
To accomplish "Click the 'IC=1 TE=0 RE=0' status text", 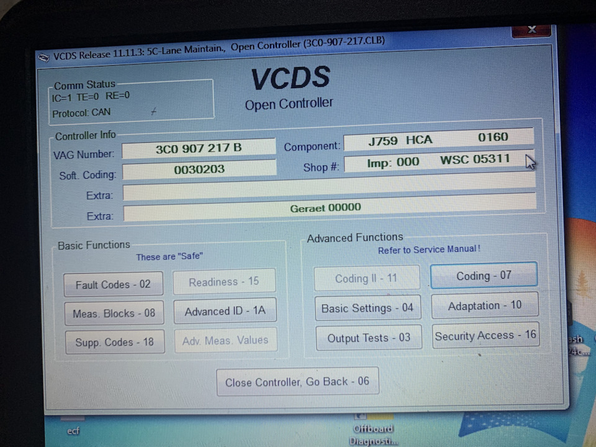I will (x=91, y=97).
